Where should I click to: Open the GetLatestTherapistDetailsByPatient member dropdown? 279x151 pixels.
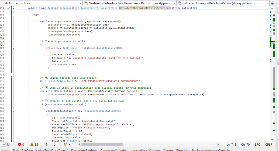(x=268, y=3)
